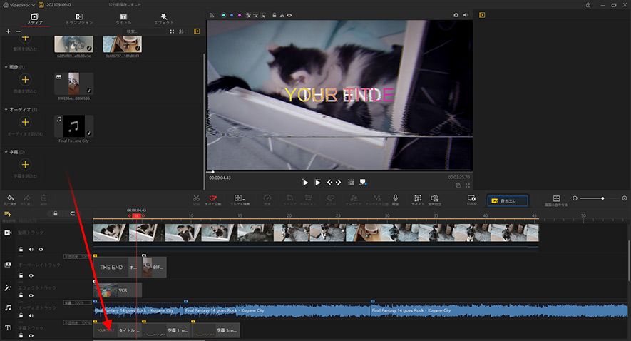Hide the effect track
Viewport: 631px width, 341px height.
[x=31, y=295]
